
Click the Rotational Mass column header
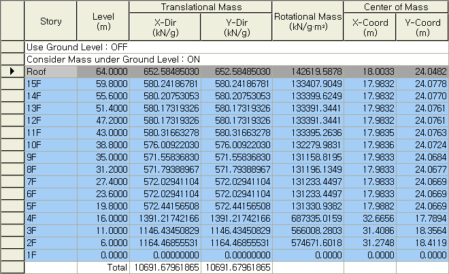tap(307, 21)
